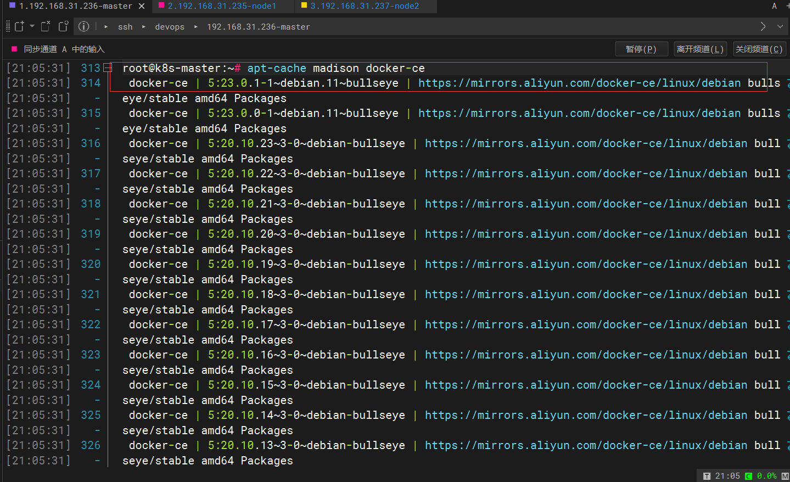The height and width of the screenshot is (482, 790).
Task: Open the aliyun mirror link on line 326
Action: point(586,445)
